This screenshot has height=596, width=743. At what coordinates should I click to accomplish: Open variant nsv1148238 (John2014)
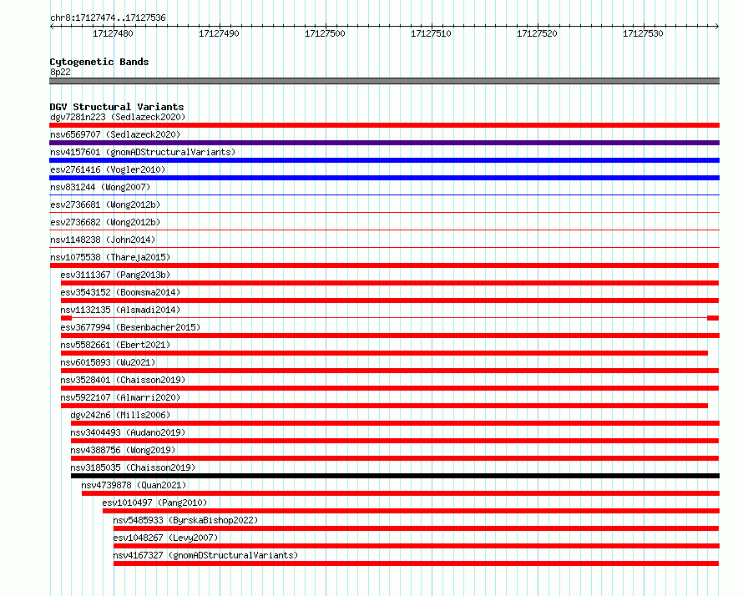(x=103, y=240)
